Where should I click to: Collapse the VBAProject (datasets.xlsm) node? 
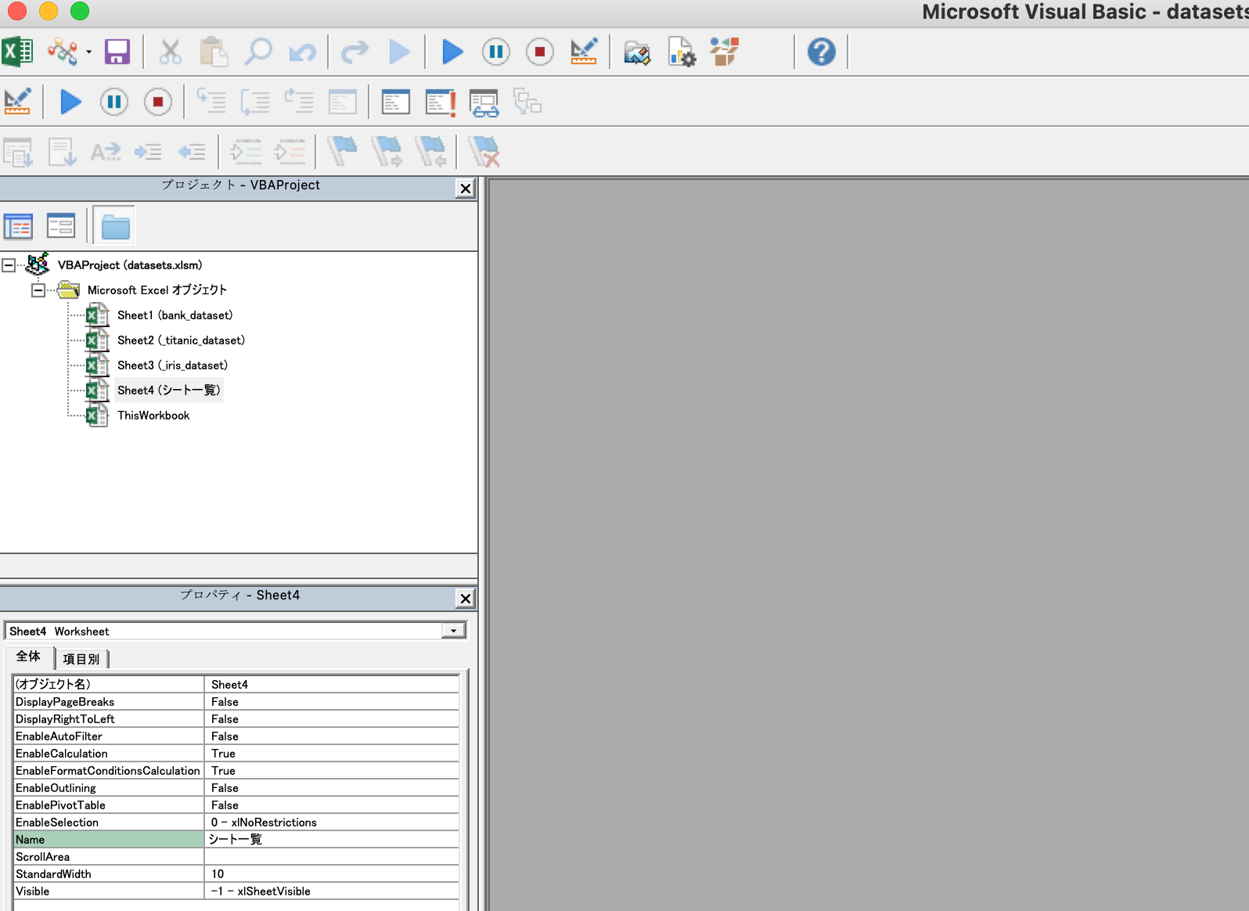(8, 265)
